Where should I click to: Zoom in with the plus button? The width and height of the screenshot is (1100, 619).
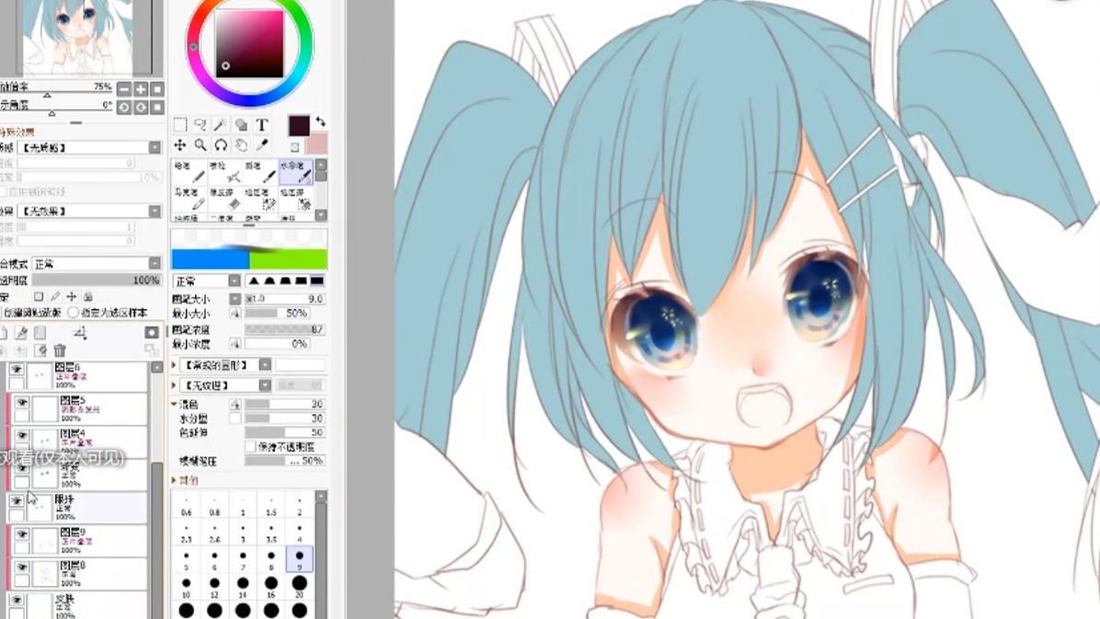pos(141,89)
